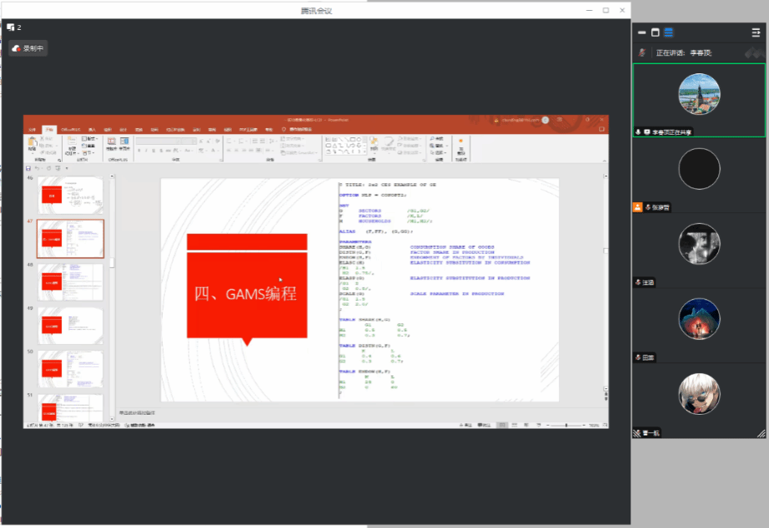
Task: Switch participant panel to single window layout icon
Action: tap(656, 32)
